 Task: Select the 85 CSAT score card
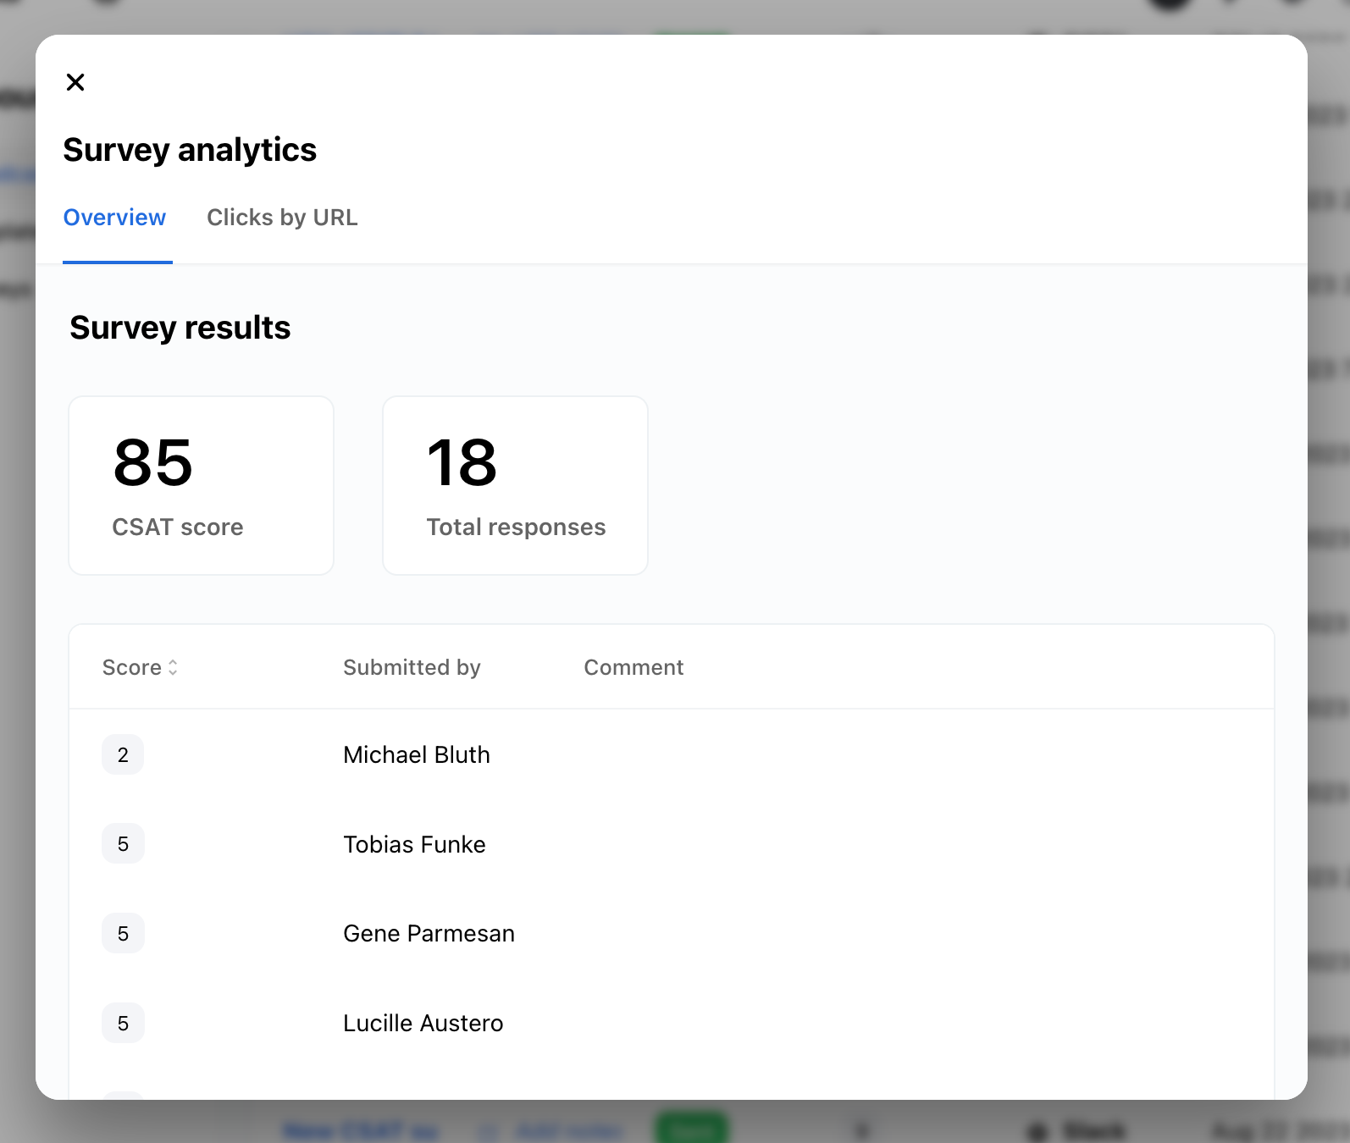pyautogui.click(x=201, y=485)
